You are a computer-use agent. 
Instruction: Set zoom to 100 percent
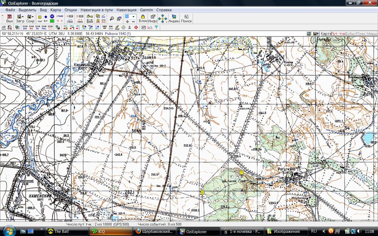(x=31, y=27)
